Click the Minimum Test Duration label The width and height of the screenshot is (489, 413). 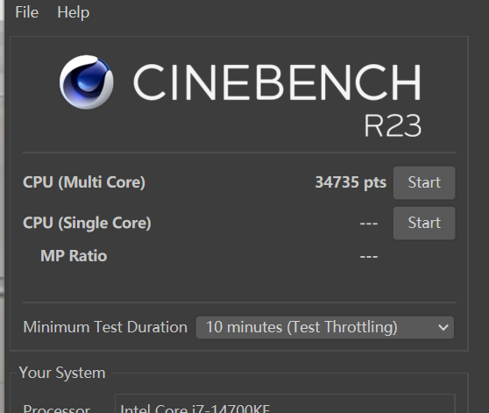click(105, 327)
